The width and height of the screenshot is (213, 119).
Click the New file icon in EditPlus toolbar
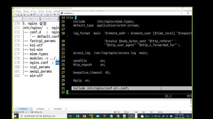click(15, 15)
